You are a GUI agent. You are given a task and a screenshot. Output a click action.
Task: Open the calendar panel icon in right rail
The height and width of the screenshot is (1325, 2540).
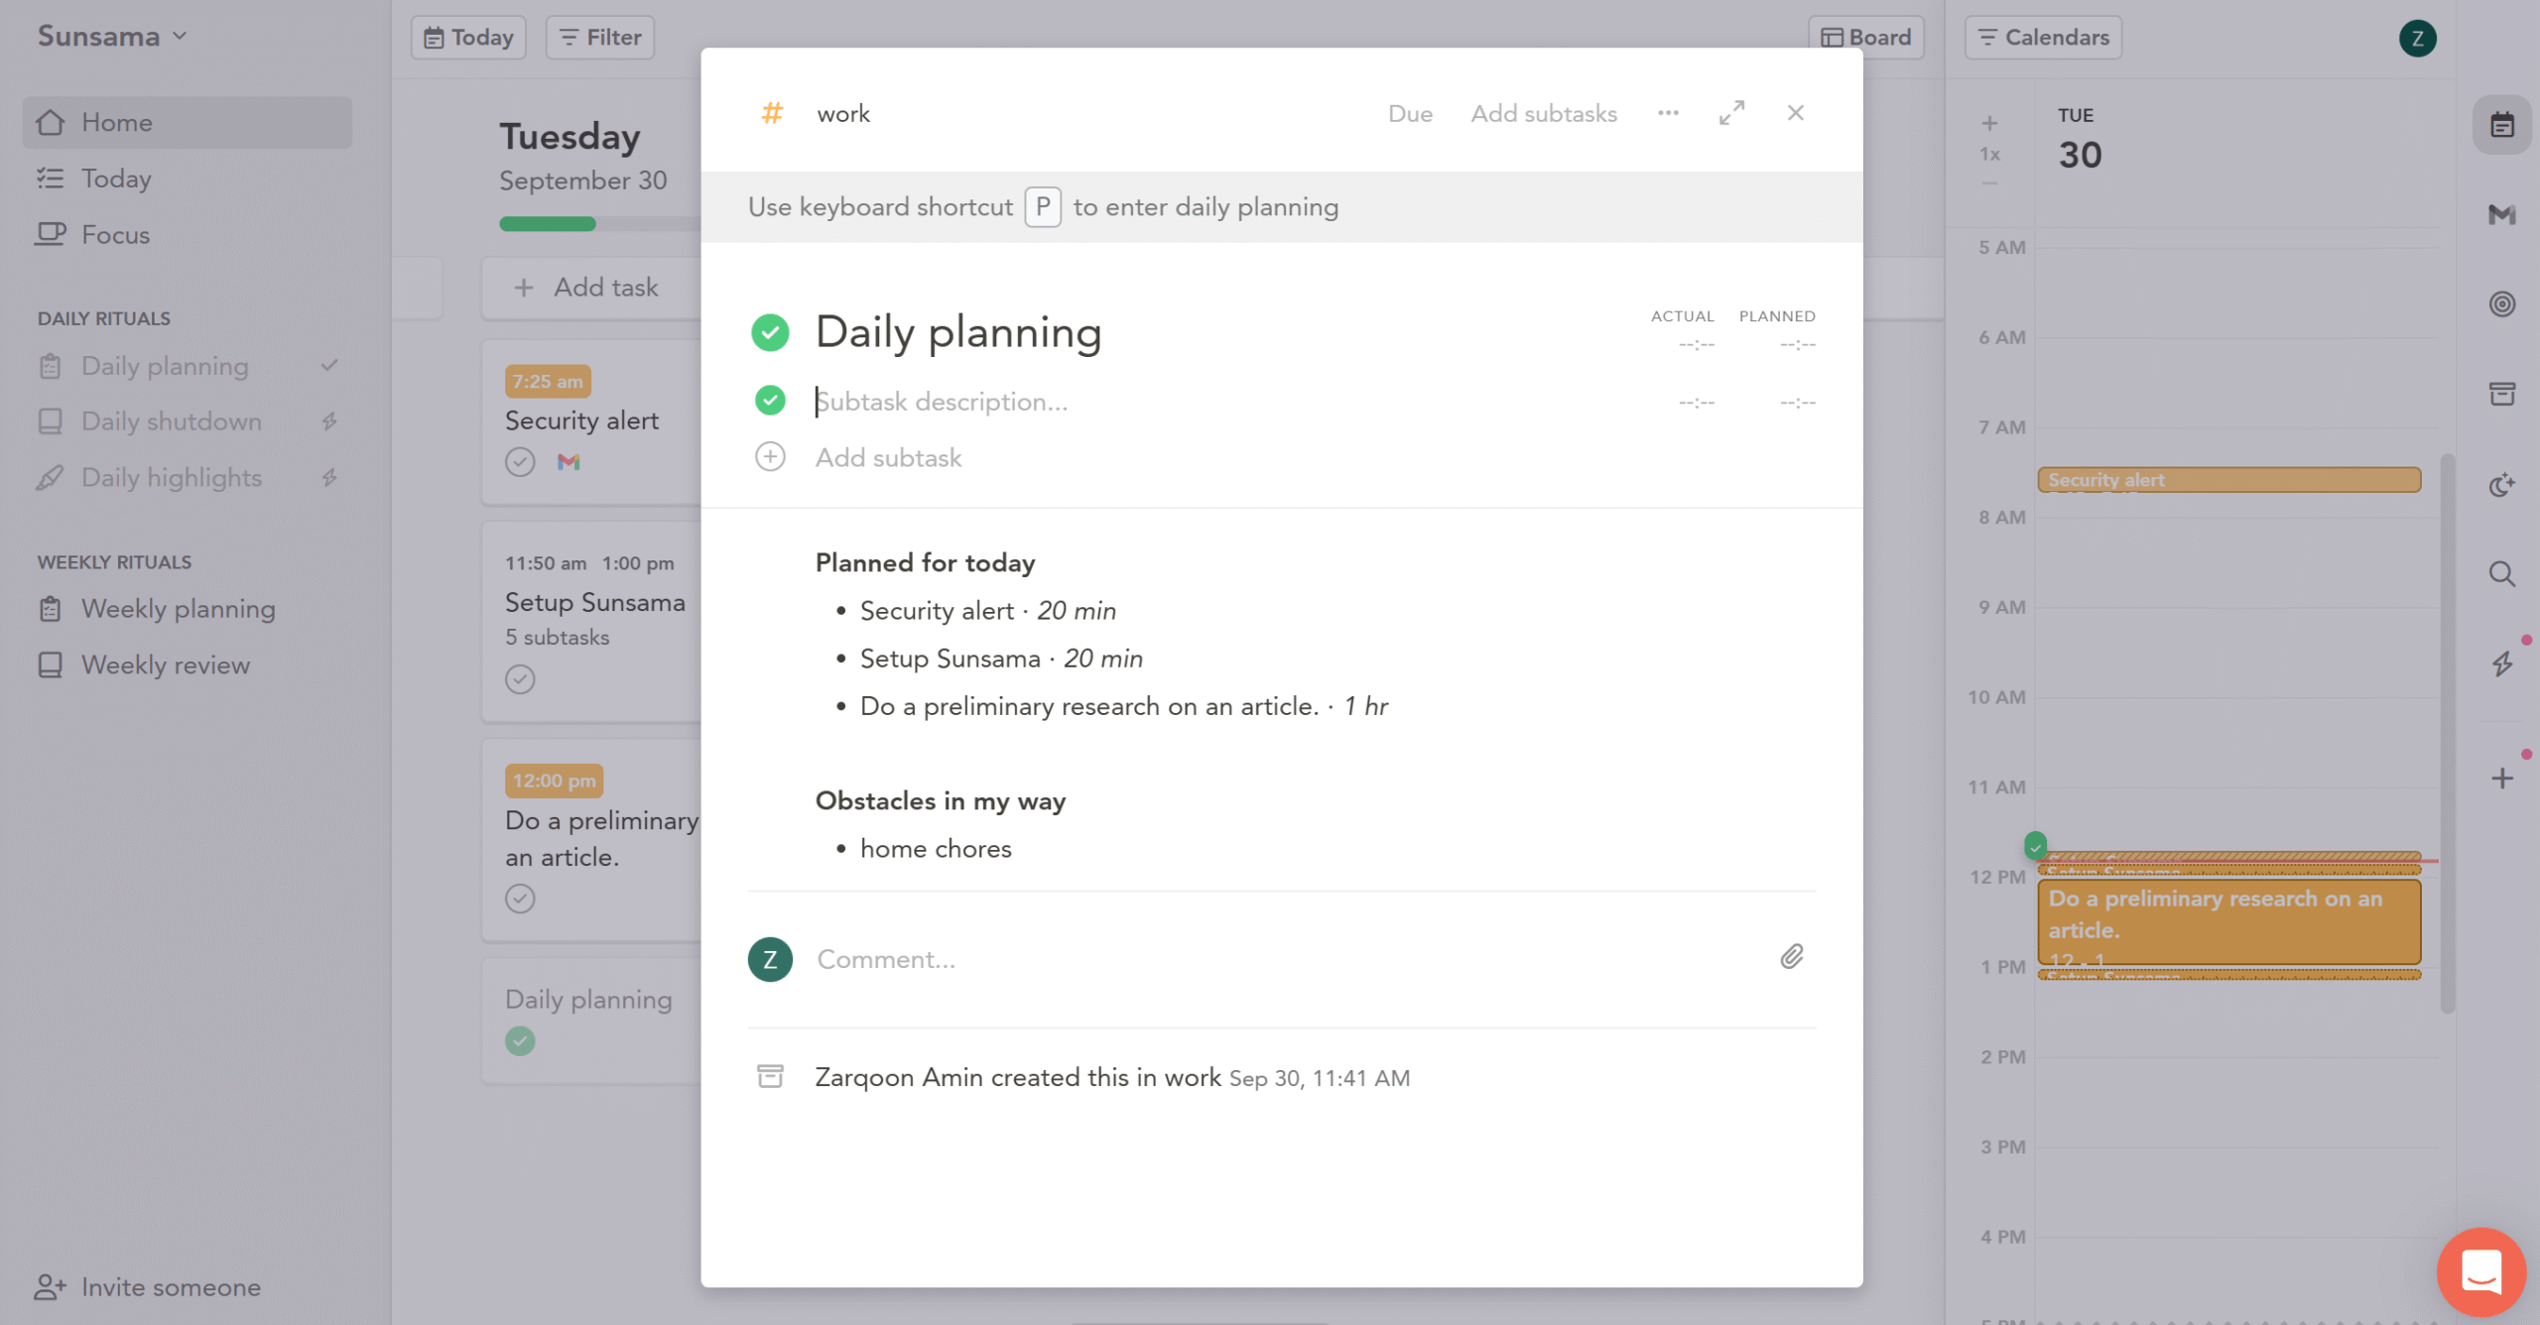[2501, 125]
